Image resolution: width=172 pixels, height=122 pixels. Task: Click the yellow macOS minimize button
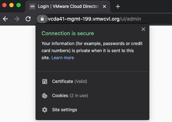tap(11, 5)
